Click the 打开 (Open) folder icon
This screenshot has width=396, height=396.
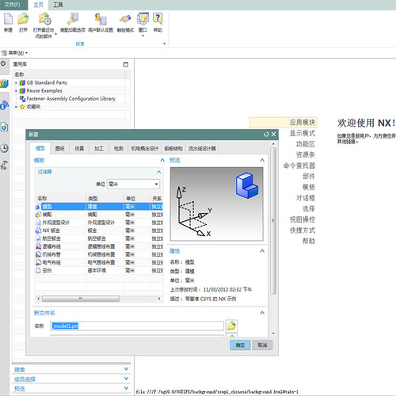(x=23, y=19)
